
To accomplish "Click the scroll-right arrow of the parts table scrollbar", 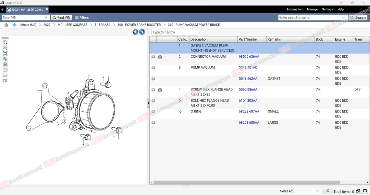I will coord(367,182).
